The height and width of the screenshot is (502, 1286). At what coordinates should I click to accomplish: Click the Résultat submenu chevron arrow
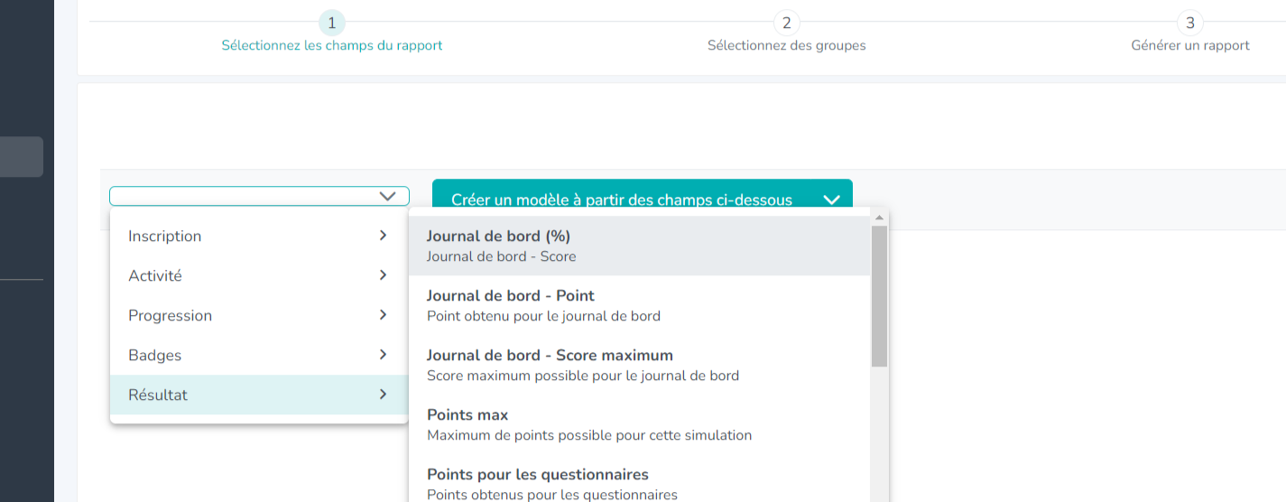click(x=384, y=395)
